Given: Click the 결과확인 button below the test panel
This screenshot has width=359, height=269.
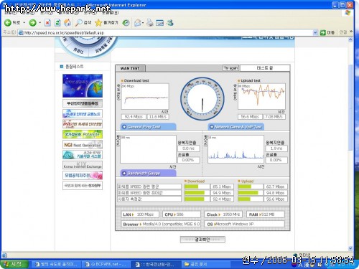Looking at the screenshot, I should pyautogui.click(x=202, y=240).
